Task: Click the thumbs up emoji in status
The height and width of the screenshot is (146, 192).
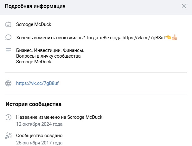Action: click(174, 38)
